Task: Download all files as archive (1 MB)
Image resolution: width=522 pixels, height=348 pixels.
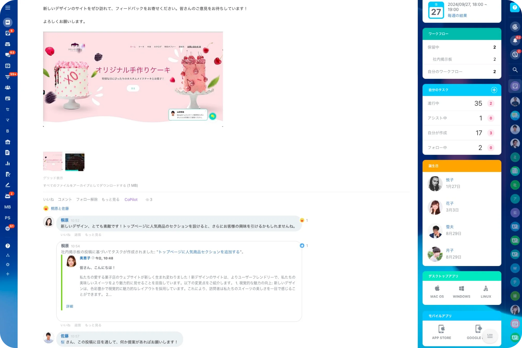Action: point(86,185)
